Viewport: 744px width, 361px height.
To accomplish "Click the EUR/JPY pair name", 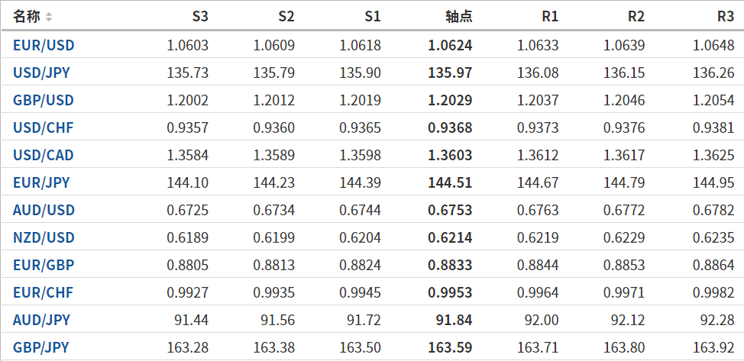I will tap(41, 182).
